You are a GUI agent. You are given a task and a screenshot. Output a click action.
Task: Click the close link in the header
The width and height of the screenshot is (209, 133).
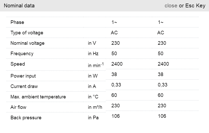(x=171, y=6)
